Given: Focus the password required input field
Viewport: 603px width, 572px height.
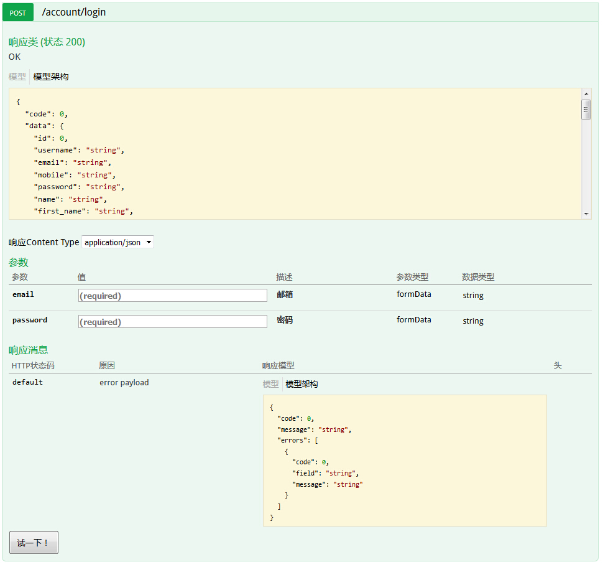Looking at the screenshot, I should point(173,322).
